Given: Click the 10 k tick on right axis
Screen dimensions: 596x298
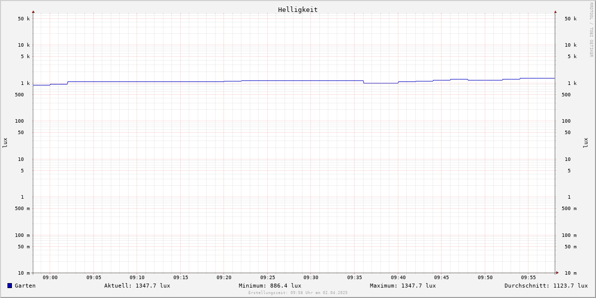Looking at the screenshot, I should click(x=571, y=45).
